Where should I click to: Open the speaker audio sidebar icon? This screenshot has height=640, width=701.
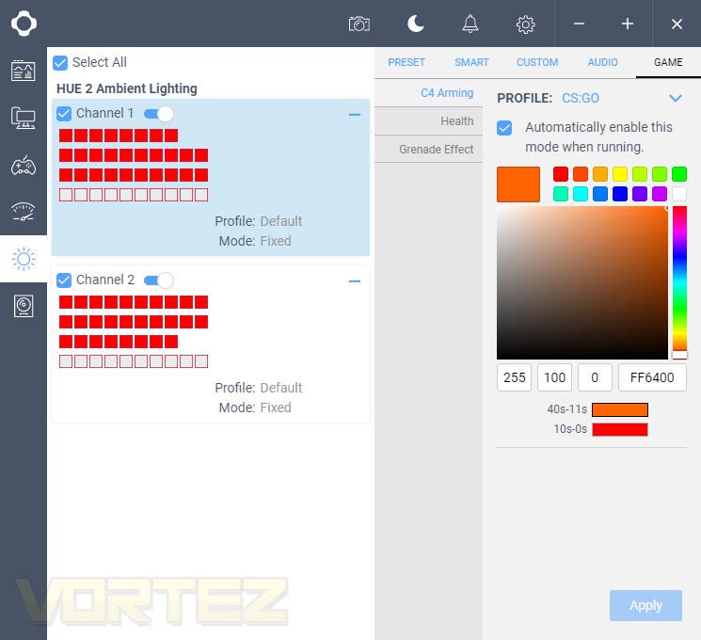coord(24,307)
